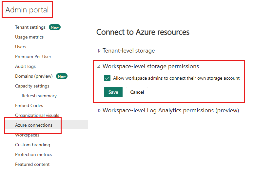Click the New badge beside Tenant settings
Viewport: 254px width, 175px height.
click(55, 27)
